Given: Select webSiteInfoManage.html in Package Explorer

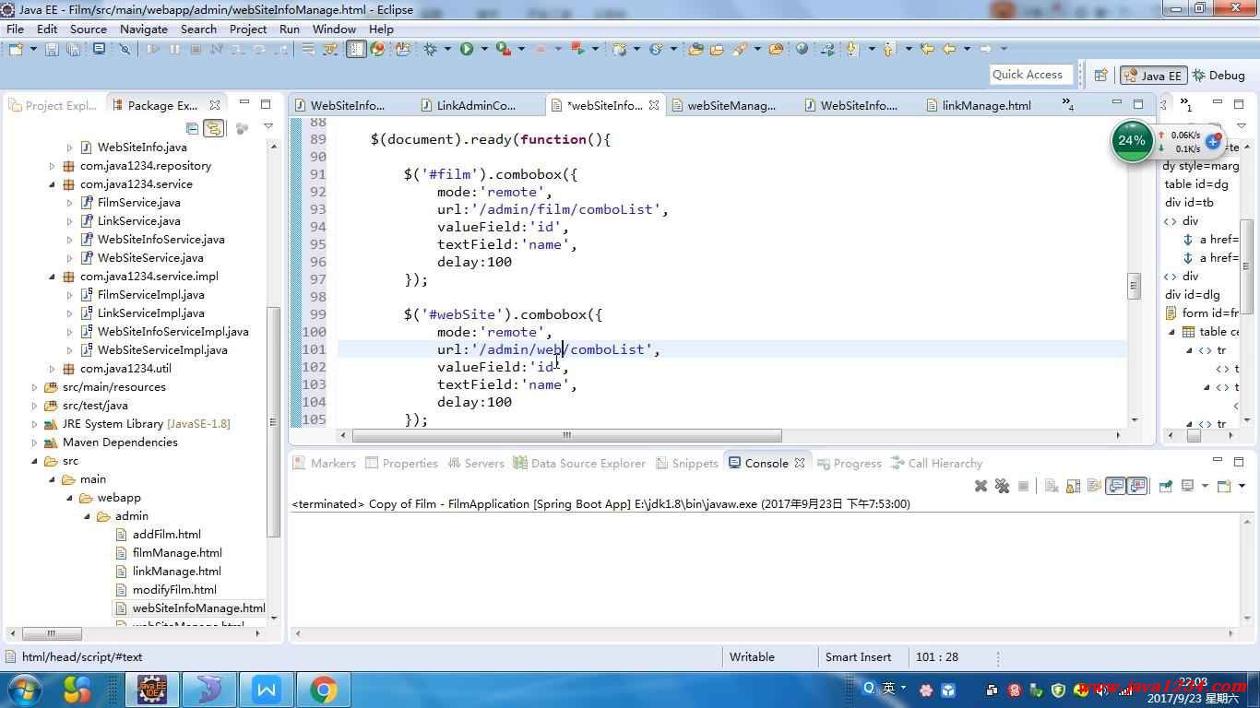Looking at the screenshot, I should (x=198, y=608).
